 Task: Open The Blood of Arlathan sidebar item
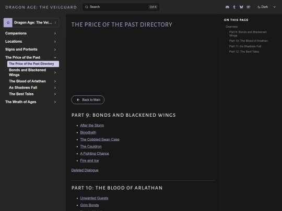point(27,81)
